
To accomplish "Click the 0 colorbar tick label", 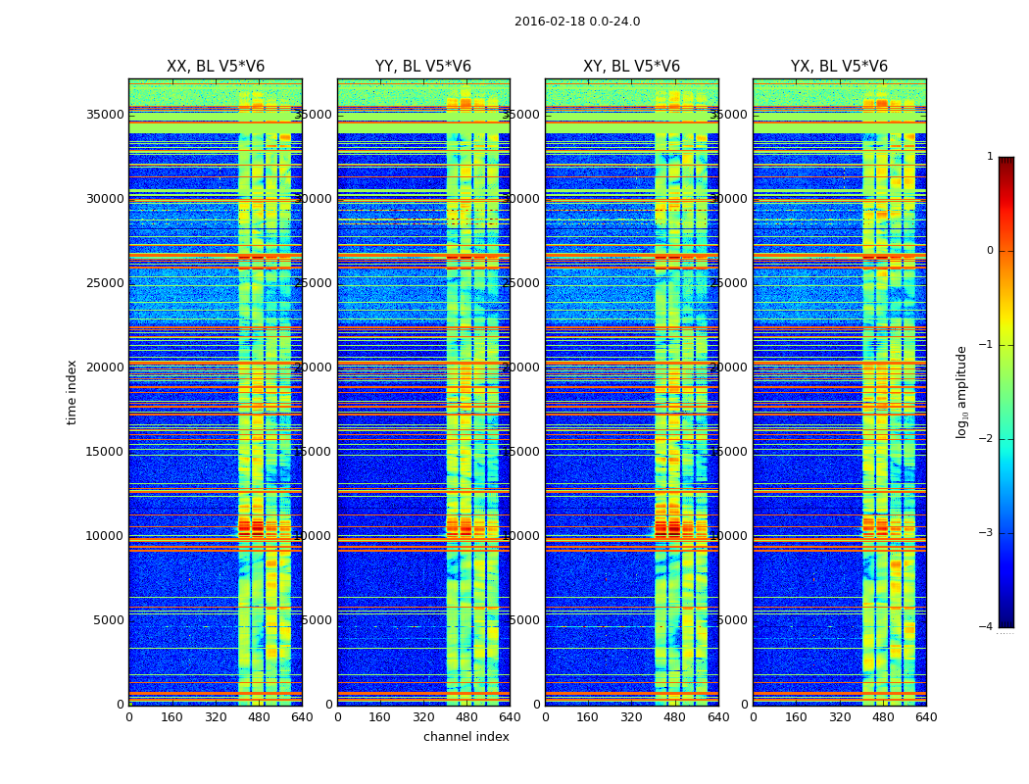I will 990,251.
